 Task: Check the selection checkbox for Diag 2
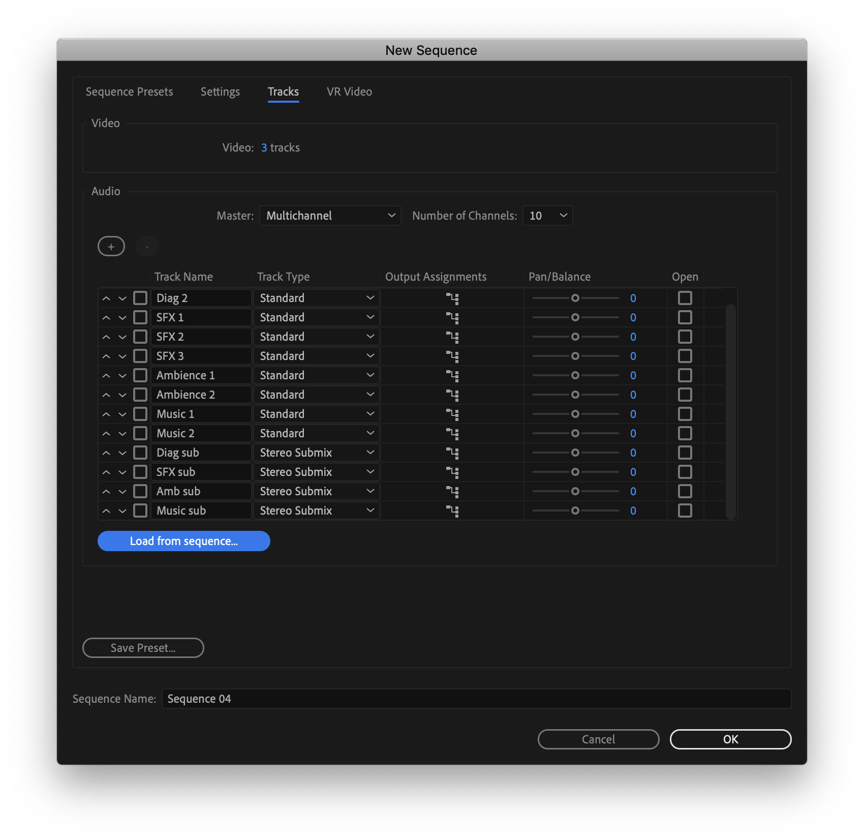point(140,298)
